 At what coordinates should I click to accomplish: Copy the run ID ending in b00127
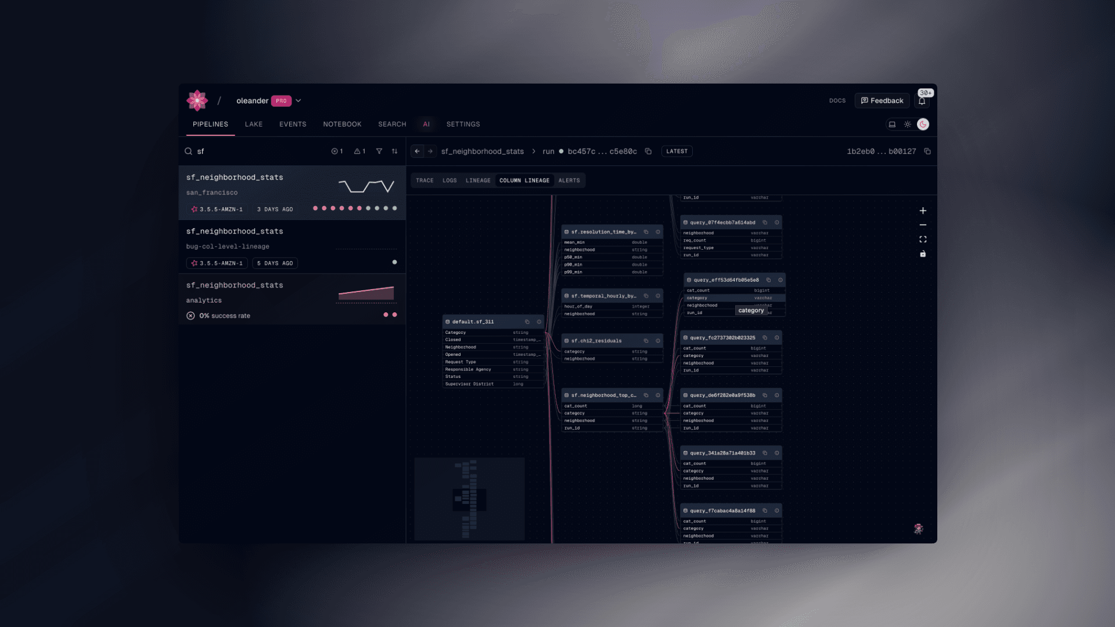927,151
